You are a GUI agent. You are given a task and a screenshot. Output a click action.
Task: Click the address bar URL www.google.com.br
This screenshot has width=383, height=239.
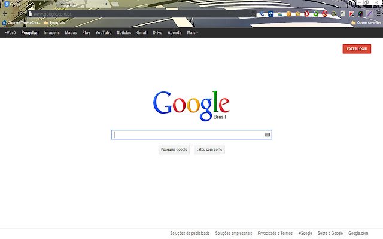tap(52, 14)
